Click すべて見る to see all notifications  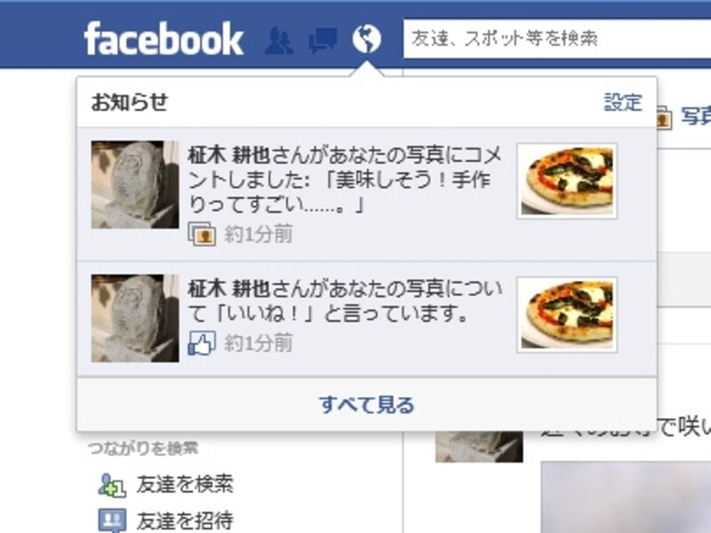367,404
